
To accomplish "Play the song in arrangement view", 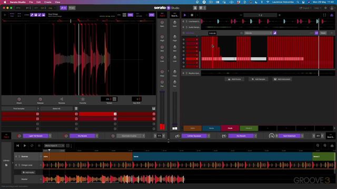I will 25,146.
